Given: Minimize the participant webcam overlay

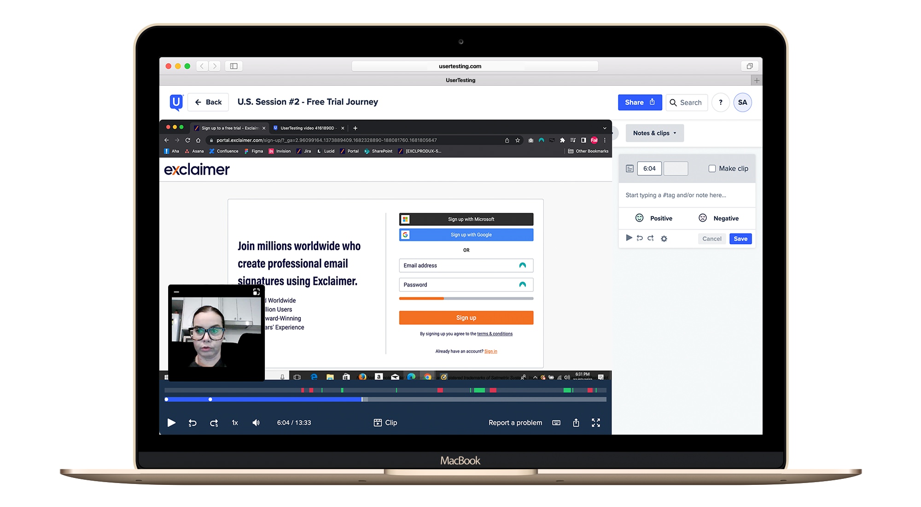Looking at the screenshot, I should click(x=176, y=292).
